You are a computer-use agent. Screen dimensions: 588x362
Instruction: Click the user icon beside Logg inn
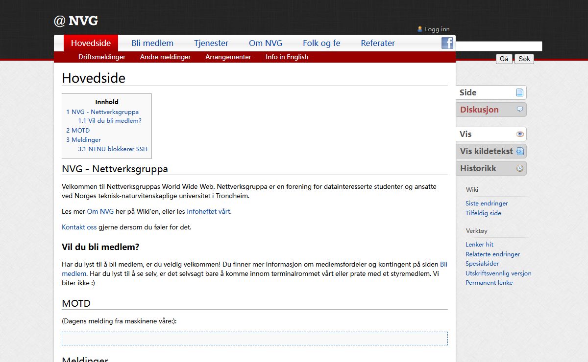coord(420,29)
